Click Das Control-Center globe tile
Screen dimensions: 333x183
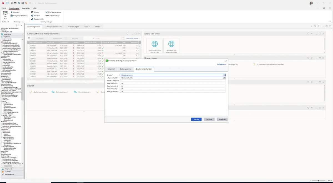155,46
